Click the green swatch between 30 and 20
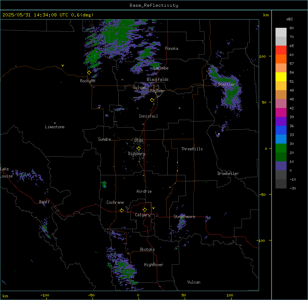This screenshot has height=300, width=308. pyautogui.click(x=281, y=148)
